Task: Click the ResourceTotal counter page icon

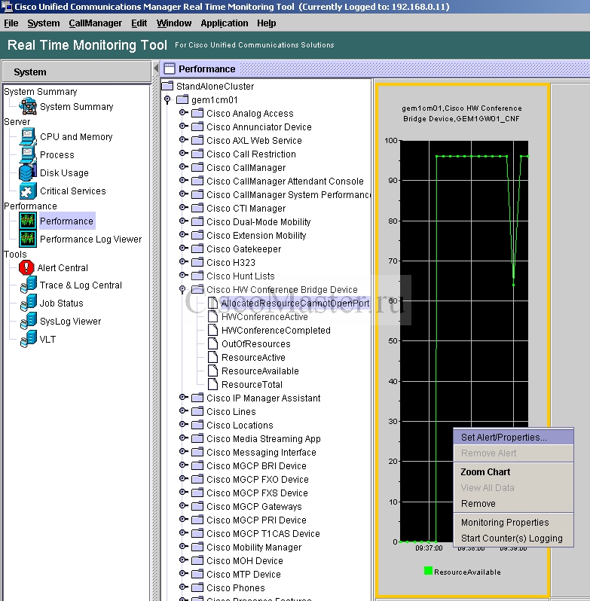Action: point(212,384)
